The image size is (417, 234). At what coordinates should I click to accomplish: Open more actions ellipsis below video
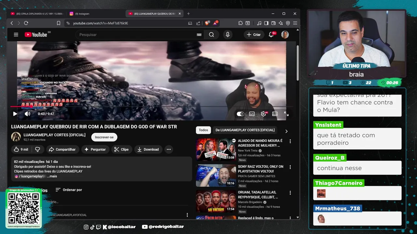pos(169,149)
